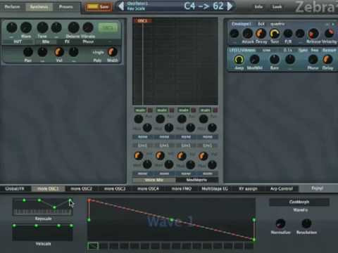Click the Normalize knob
338x253 pixels.
[280, 223]
